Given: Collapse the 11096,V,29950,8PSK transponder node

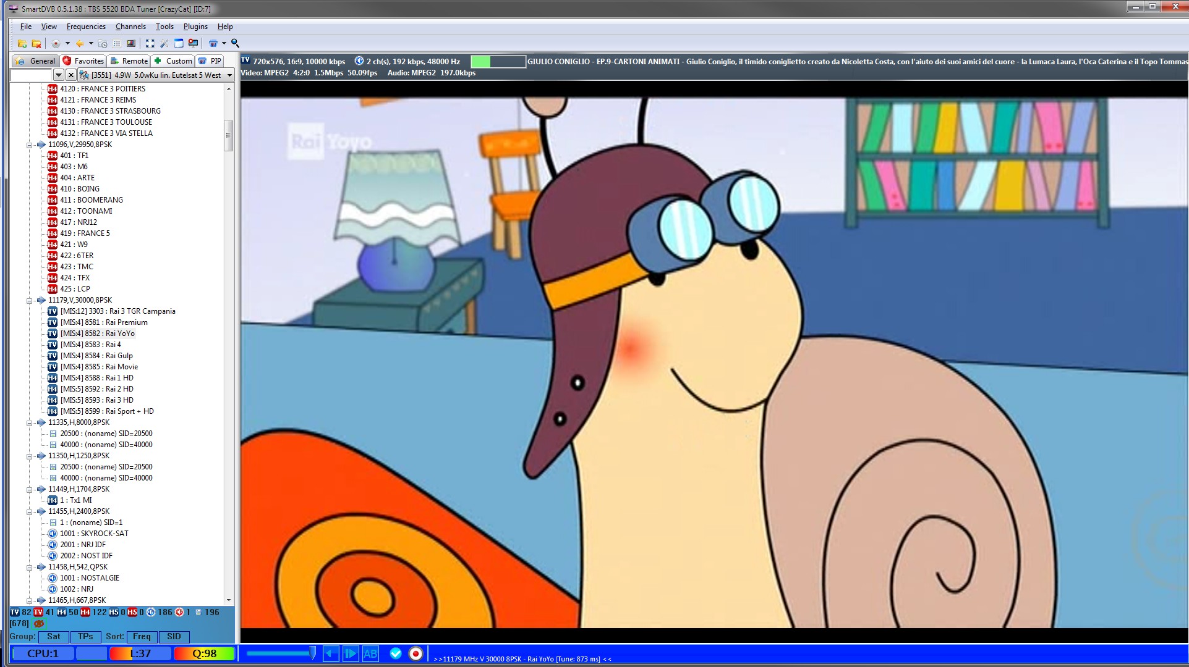Looking at the screenshot, I should [29, 145].
